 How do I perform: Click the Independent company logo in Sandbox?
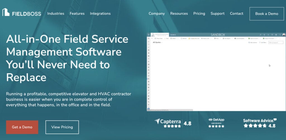[160, 35]
